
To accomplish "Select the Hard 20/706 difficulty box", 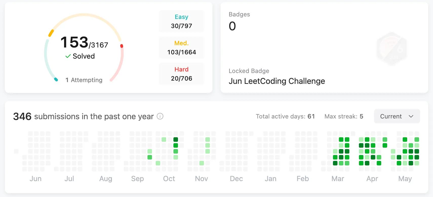I will point(181,74).
